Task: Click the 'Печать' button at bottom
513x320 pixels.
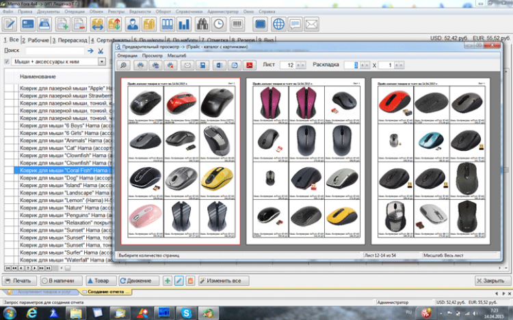Action: click(18, 280)
